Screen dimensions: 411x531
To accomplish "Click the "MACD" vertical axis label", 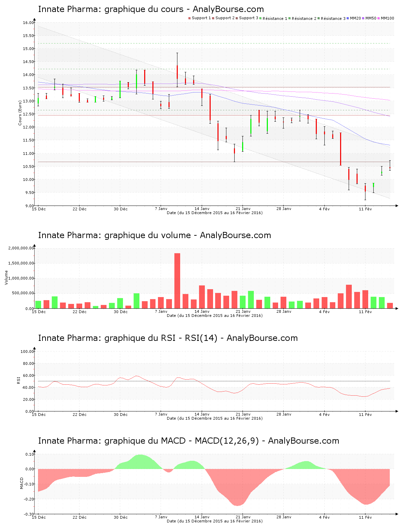I will coord(22,483).
